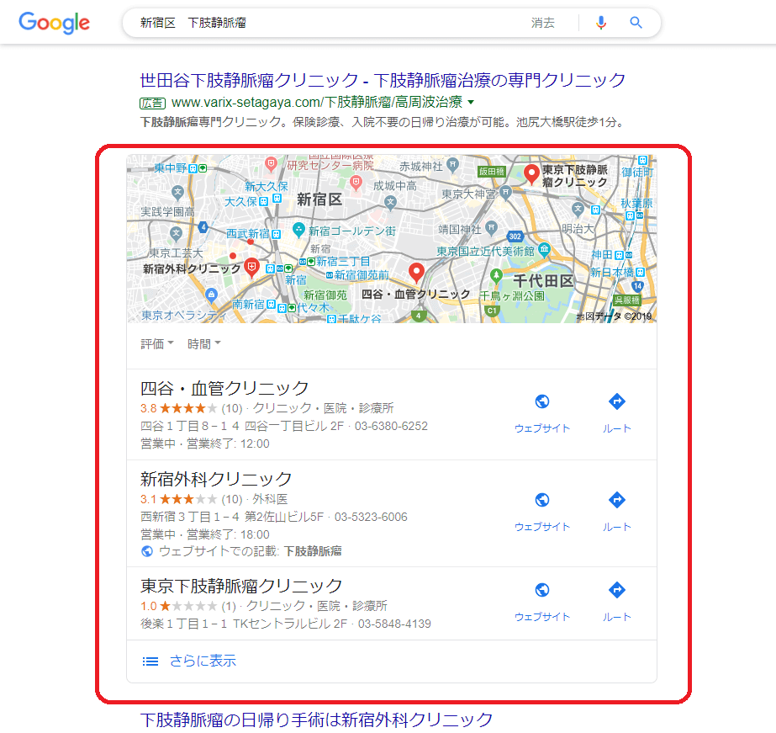
Task: Click the 営業終了: 12:00 hours text
Action: tap(228, 444)
